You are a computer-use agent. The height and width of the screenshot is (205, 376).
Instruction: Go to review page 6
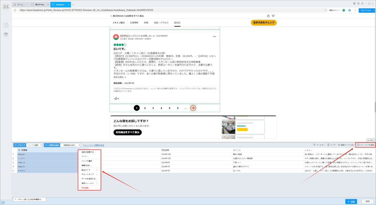(178, 108)
